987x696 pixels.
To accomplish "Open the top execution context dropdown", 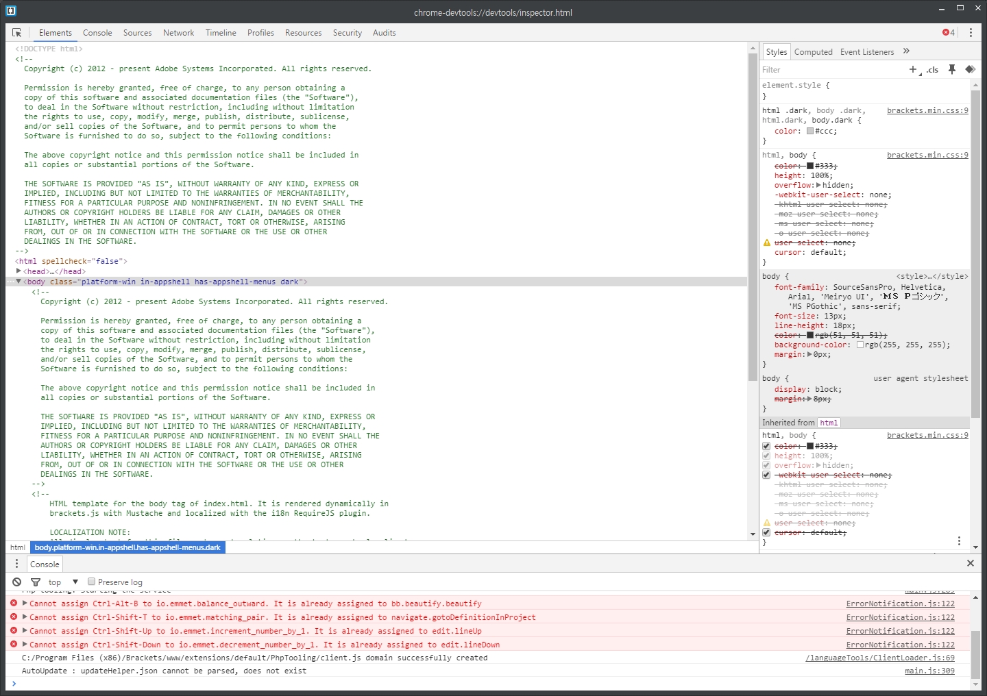I will 63,582.
